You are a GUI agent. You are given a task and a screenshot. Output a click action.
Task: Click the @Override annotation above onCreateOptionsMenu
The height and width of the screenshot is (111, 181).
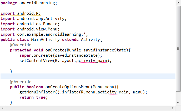point(21,82)
